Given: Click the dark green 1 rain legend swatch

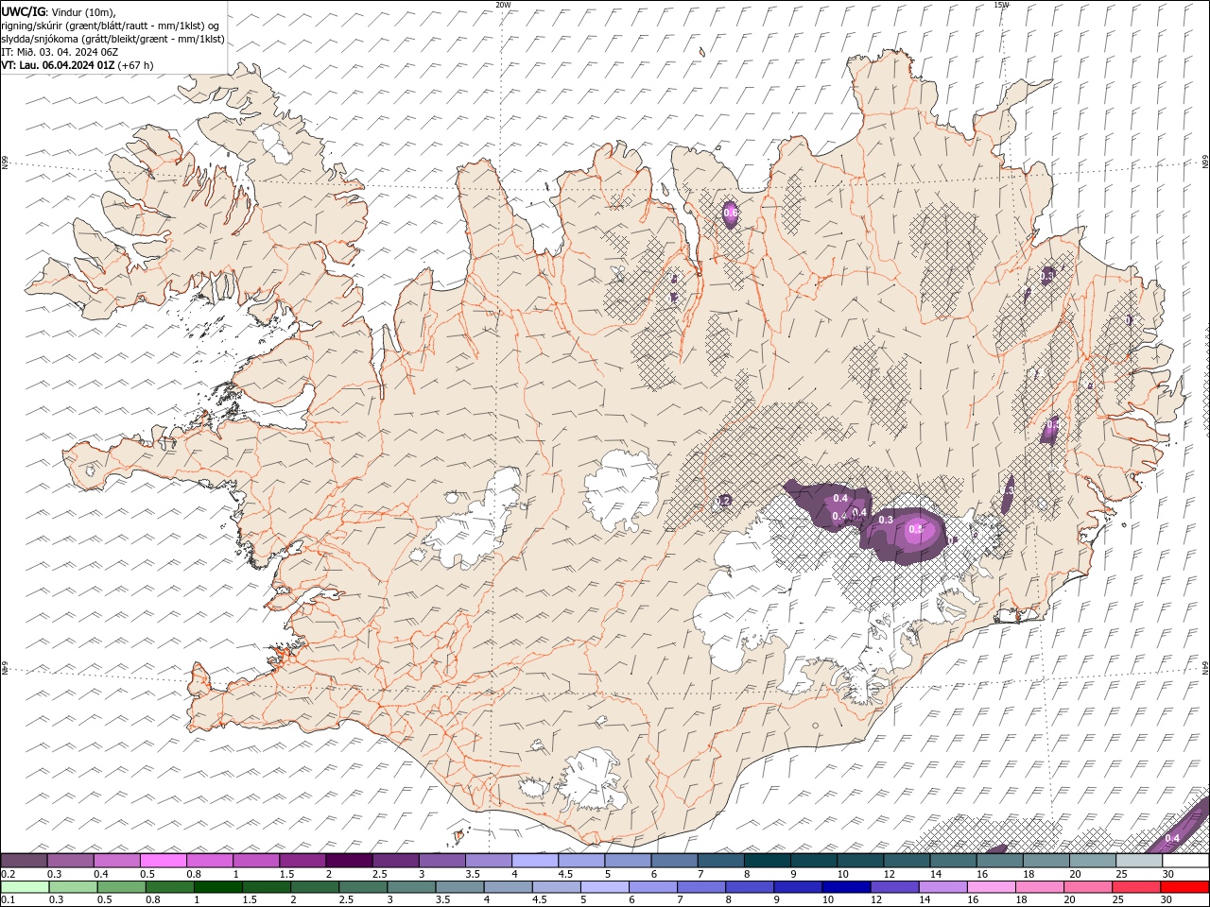Looking at the screenshot, I should (x=217, y=887).
